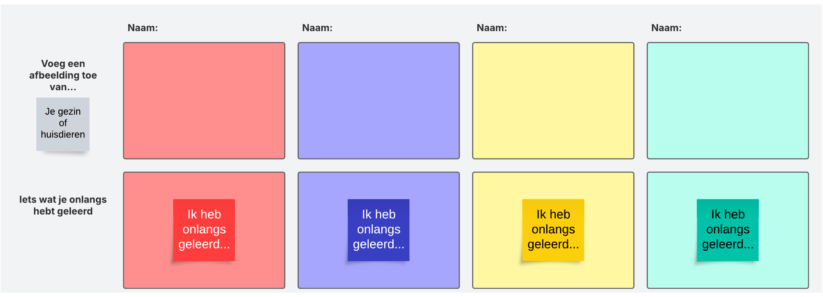This screenshot has width=823, height=297.
Task: Click the dark blue 'Ik heb onlangs geleerd...' sticky
Action: [x=379, y=230]
